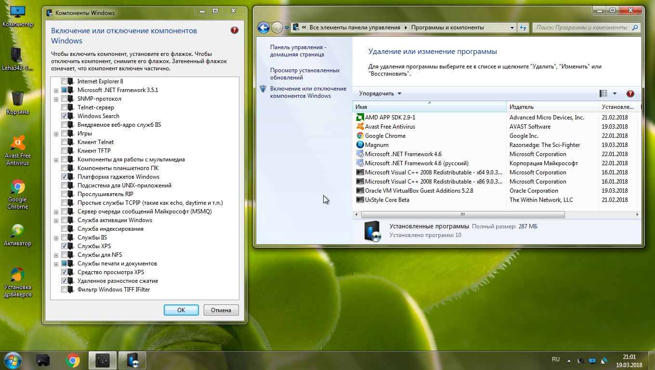Enable Клиент Telnet checkbox
Image resolution: width=655 pixels, height=370 pixels.
coord(64,142)
